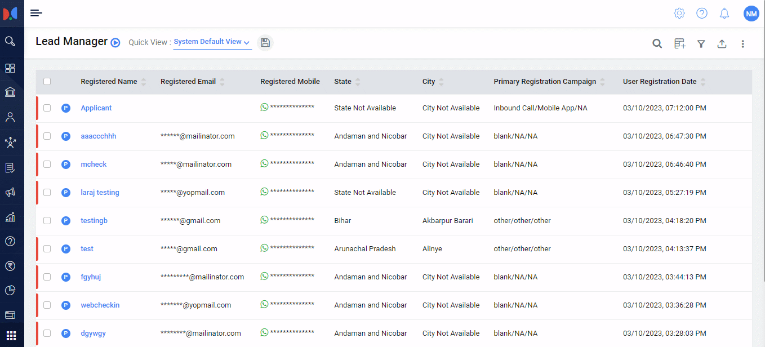Open the NM user avatar menu
The image size is (765, 347).
[x=751, y=14]
